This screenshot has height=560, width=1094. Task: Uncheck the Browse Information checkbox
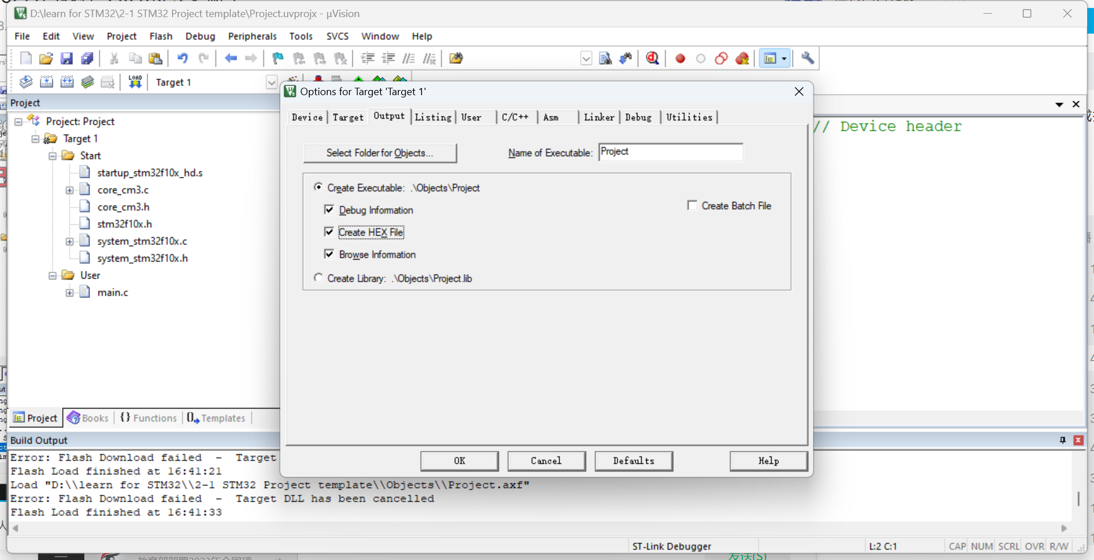pos(329,254)
